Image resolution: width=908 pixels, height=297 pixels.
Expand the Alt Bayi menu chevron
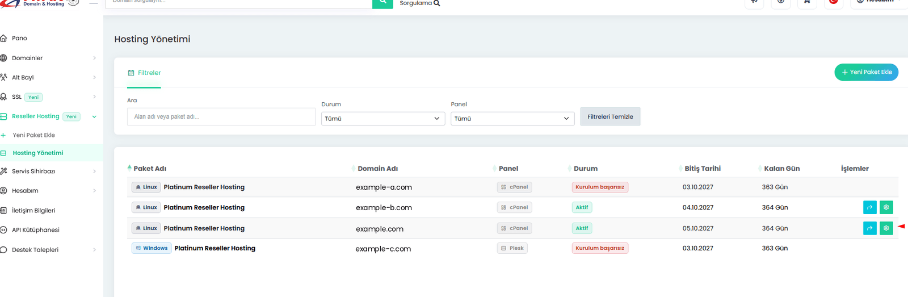(94, 77)
